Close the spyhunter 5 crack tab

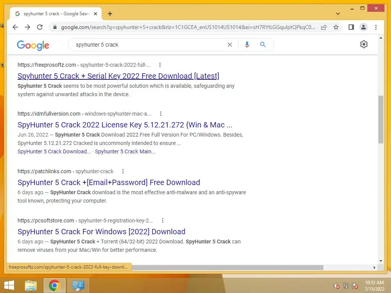pyautogui.click(x=95, y=14)
